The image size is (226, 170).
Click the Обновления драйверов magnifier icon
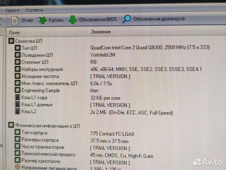pos(126,19)
